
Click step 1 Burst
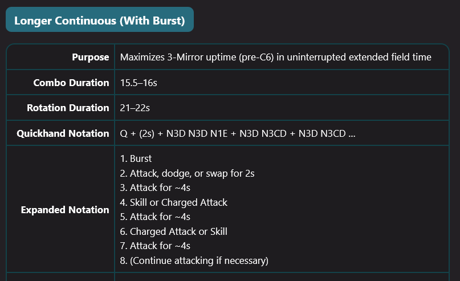click(x=136, y=158)
